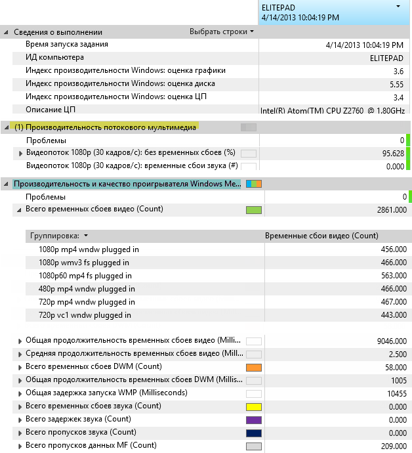Click the value 95.628
Screen dimensions: 412x453
point(393,154)
